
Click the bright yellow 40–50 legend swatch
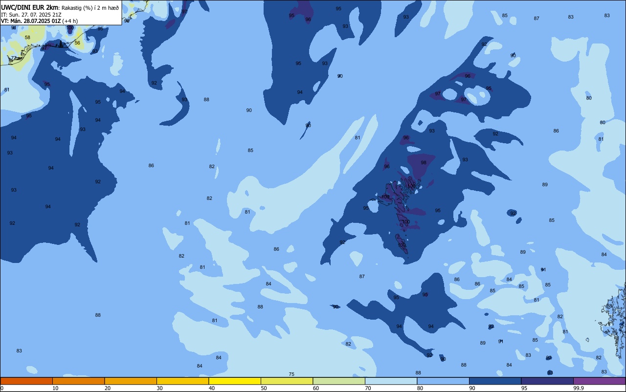[x=235, y=381]
